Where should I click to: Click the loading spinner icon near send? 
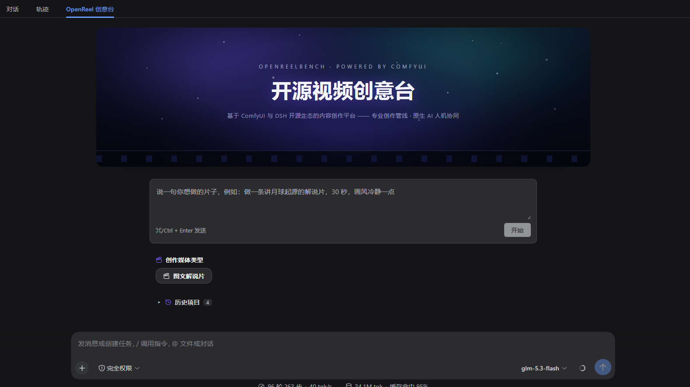(x=582, y=368)
